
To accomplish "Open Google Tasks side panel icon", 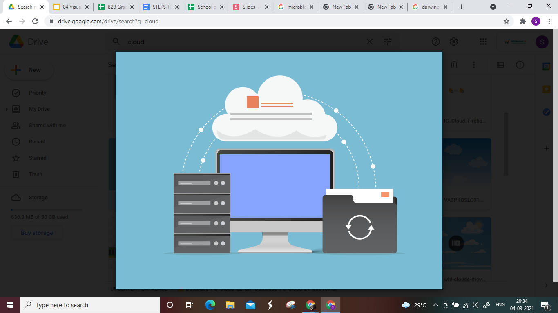I will point(547,112).
